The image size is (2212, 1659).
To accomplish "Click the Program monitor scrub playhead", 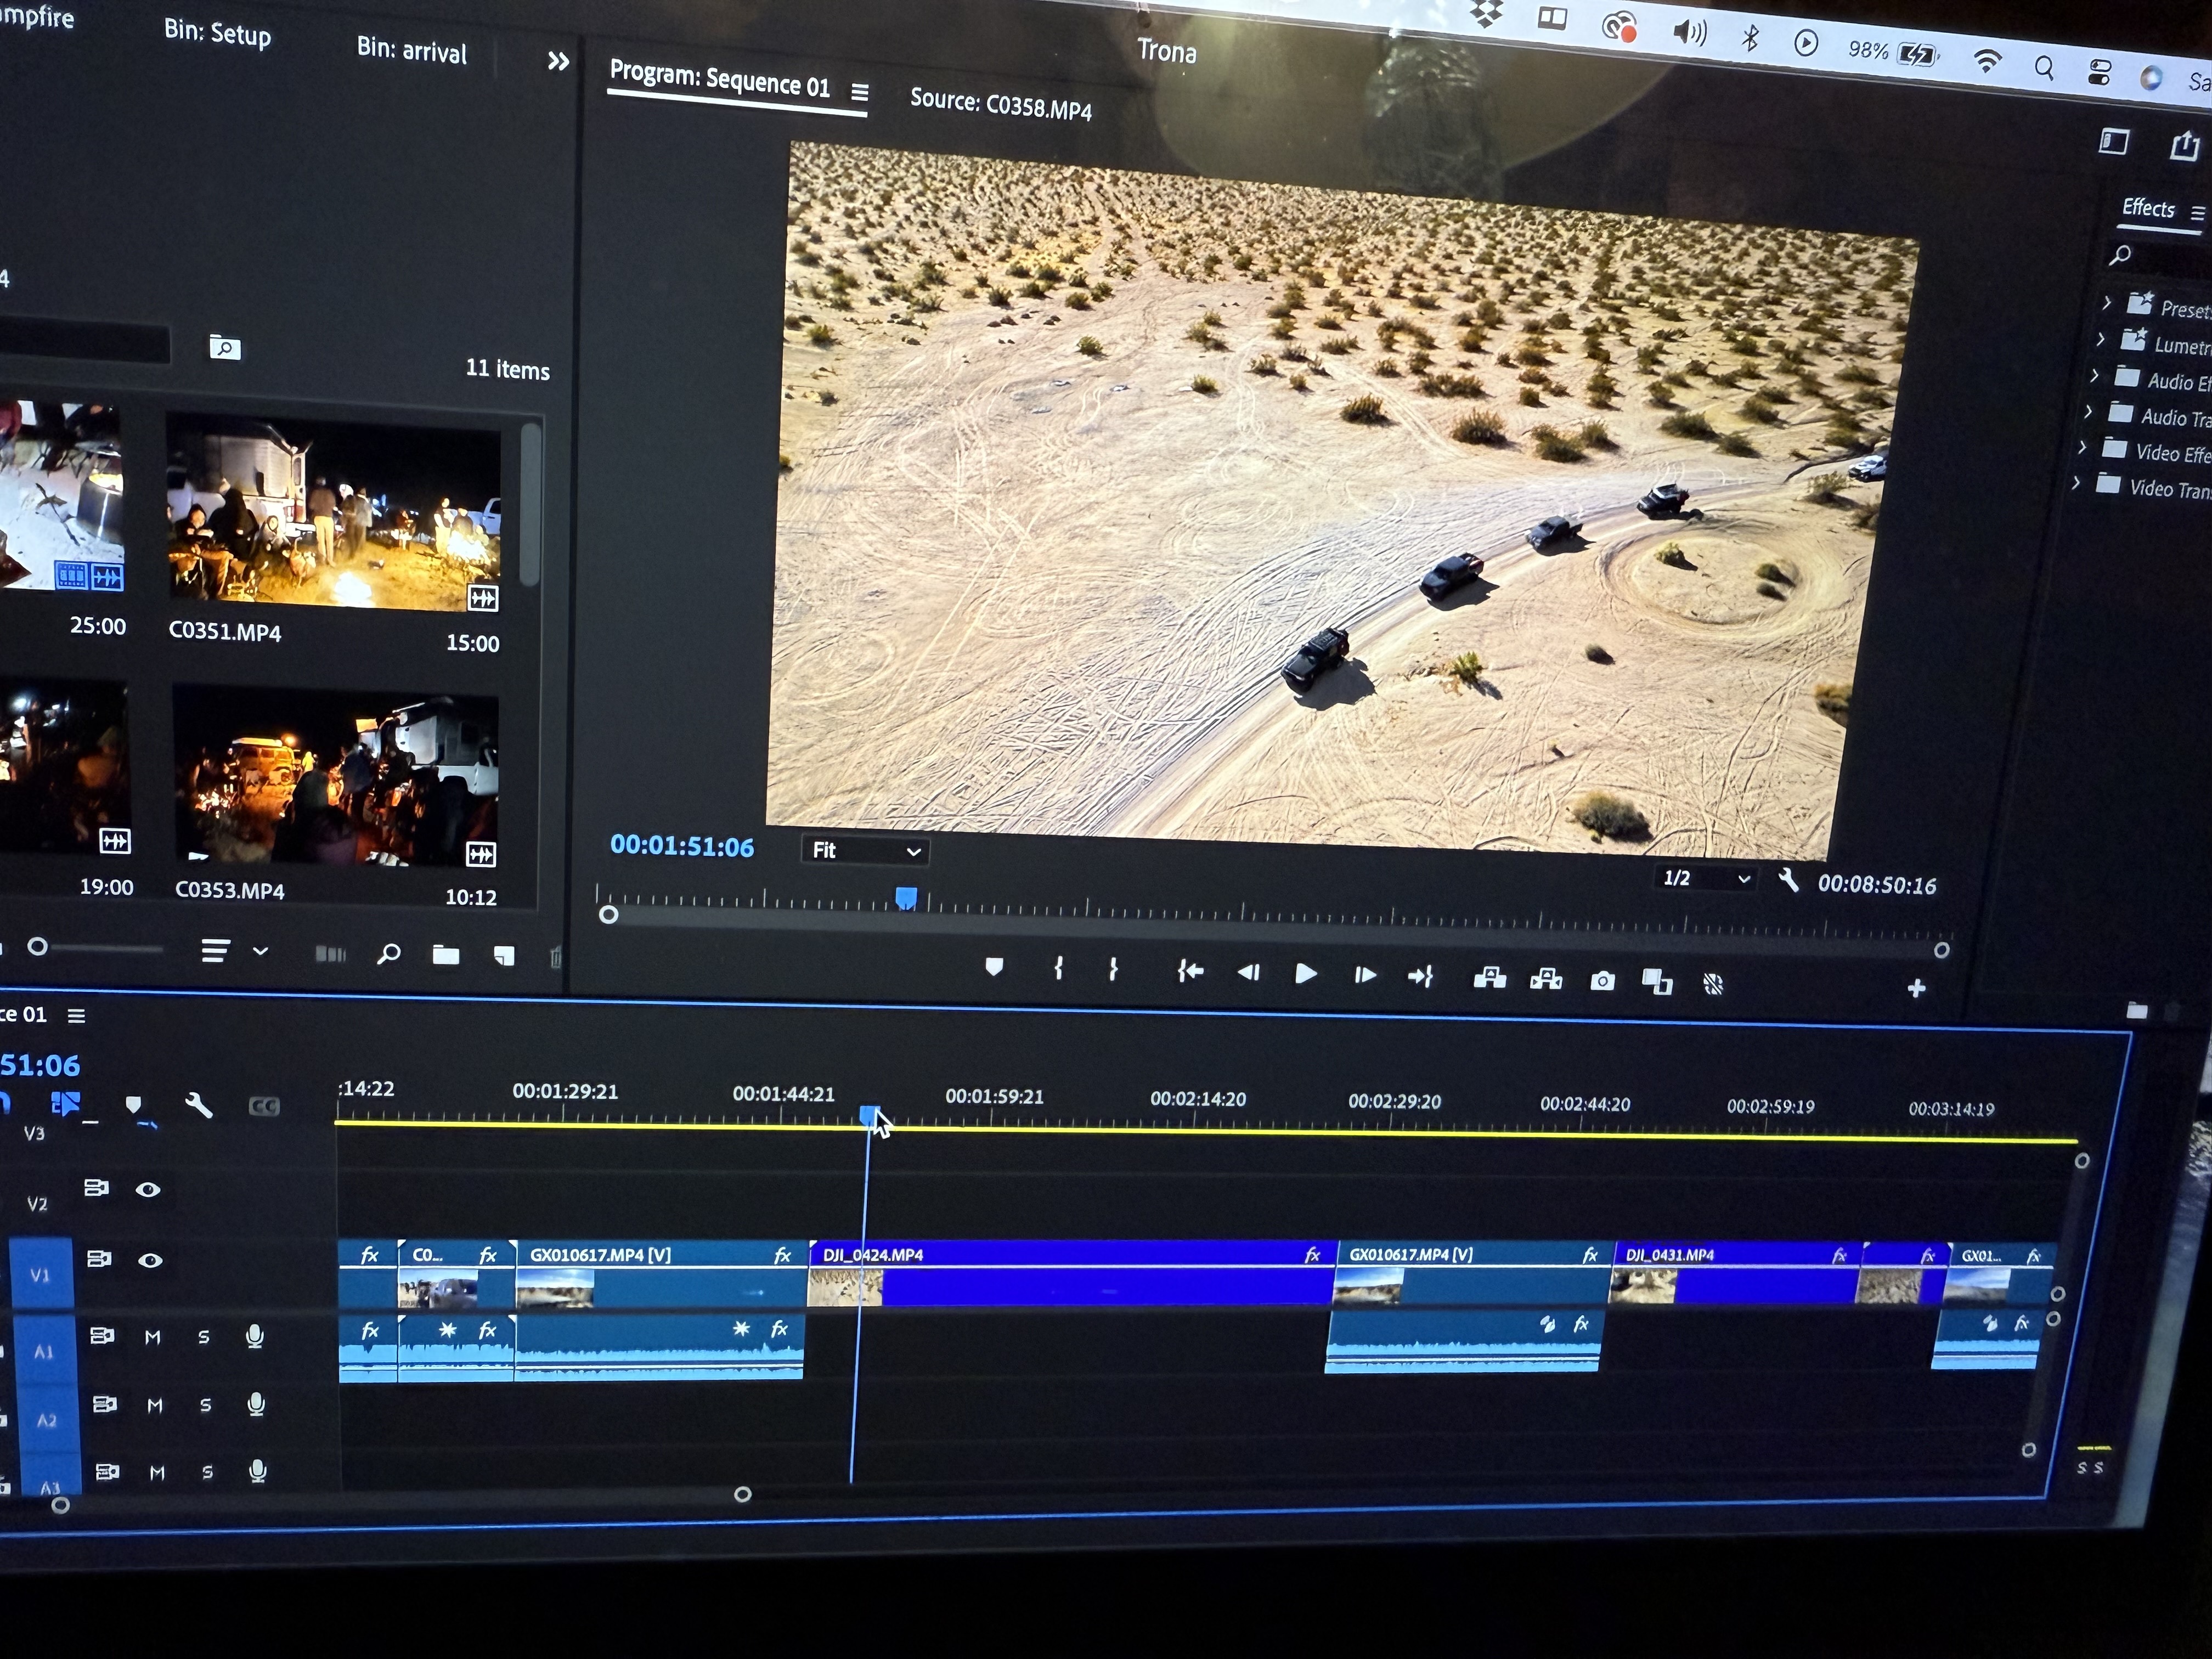I will pos(906,898).
